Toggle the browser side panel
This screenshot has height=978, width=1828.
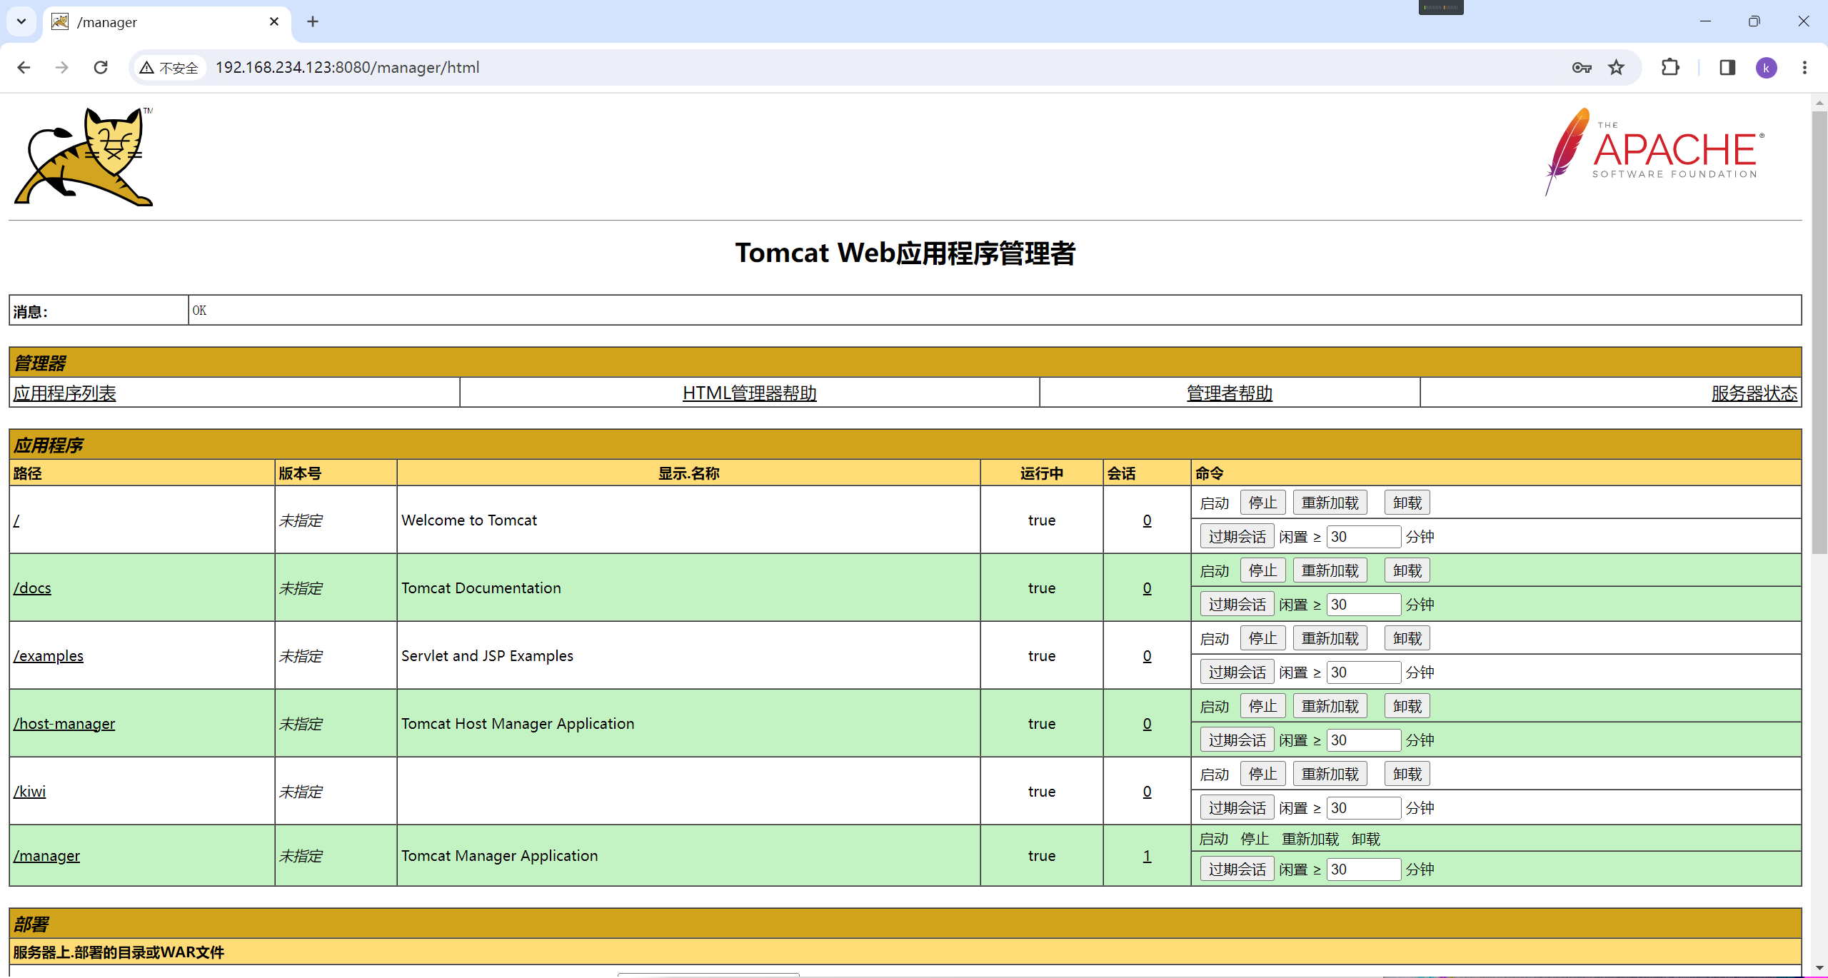coord(1727,67)
